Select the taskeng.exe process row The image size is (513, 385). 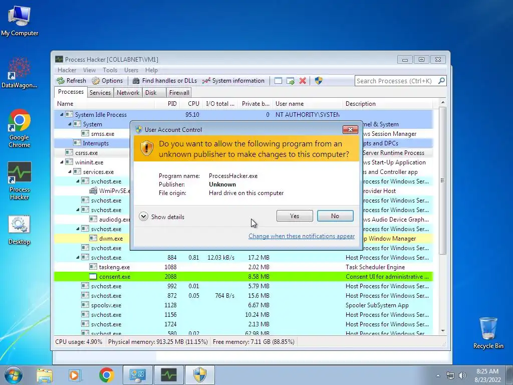[243, 267]
